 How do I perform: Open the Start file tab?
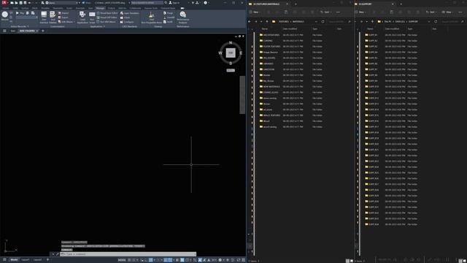point(13,31)
